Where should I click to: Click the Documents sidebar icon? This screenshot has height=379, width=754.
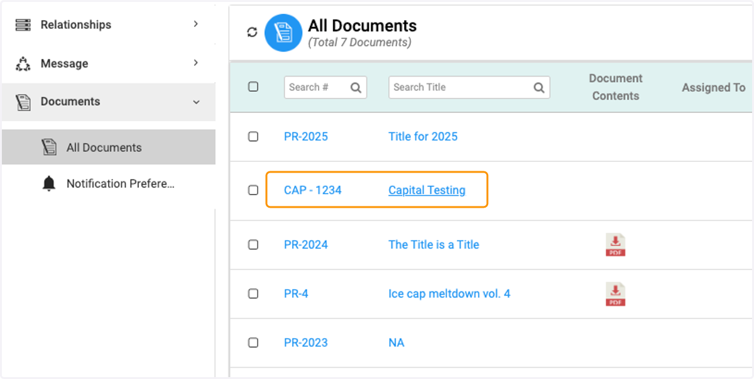tap(23, 102)
